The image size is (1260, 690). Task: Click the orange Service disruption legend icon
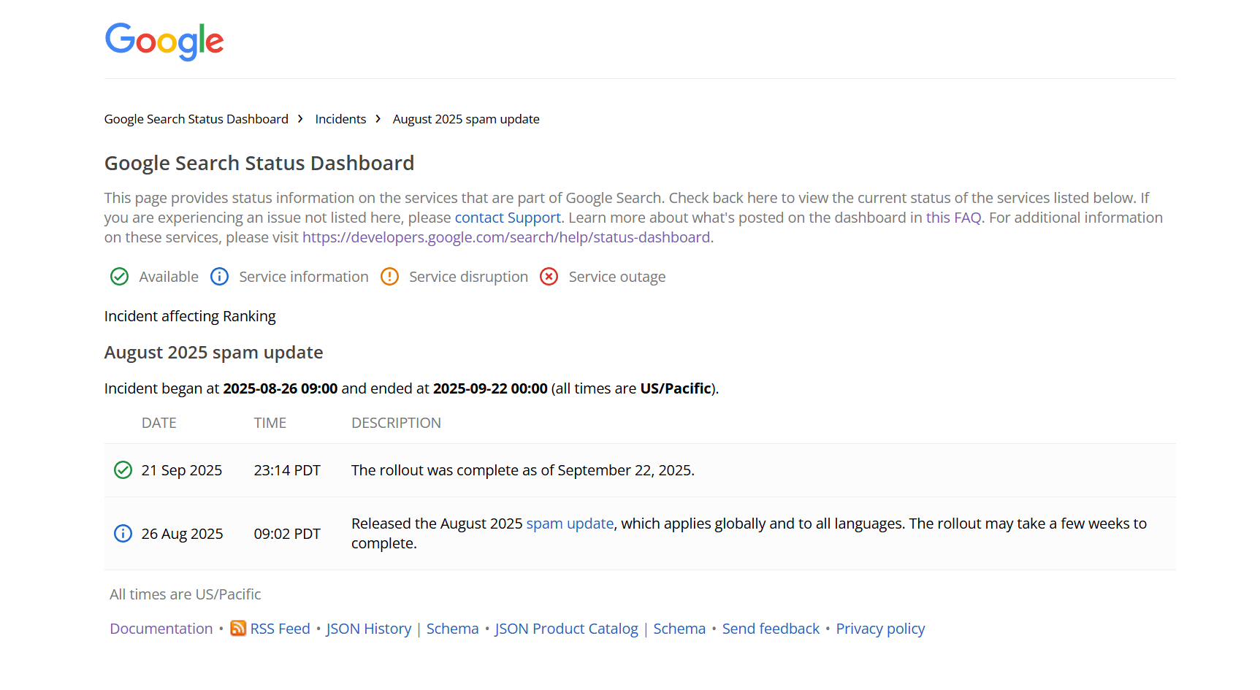click(x=389, y=277)
